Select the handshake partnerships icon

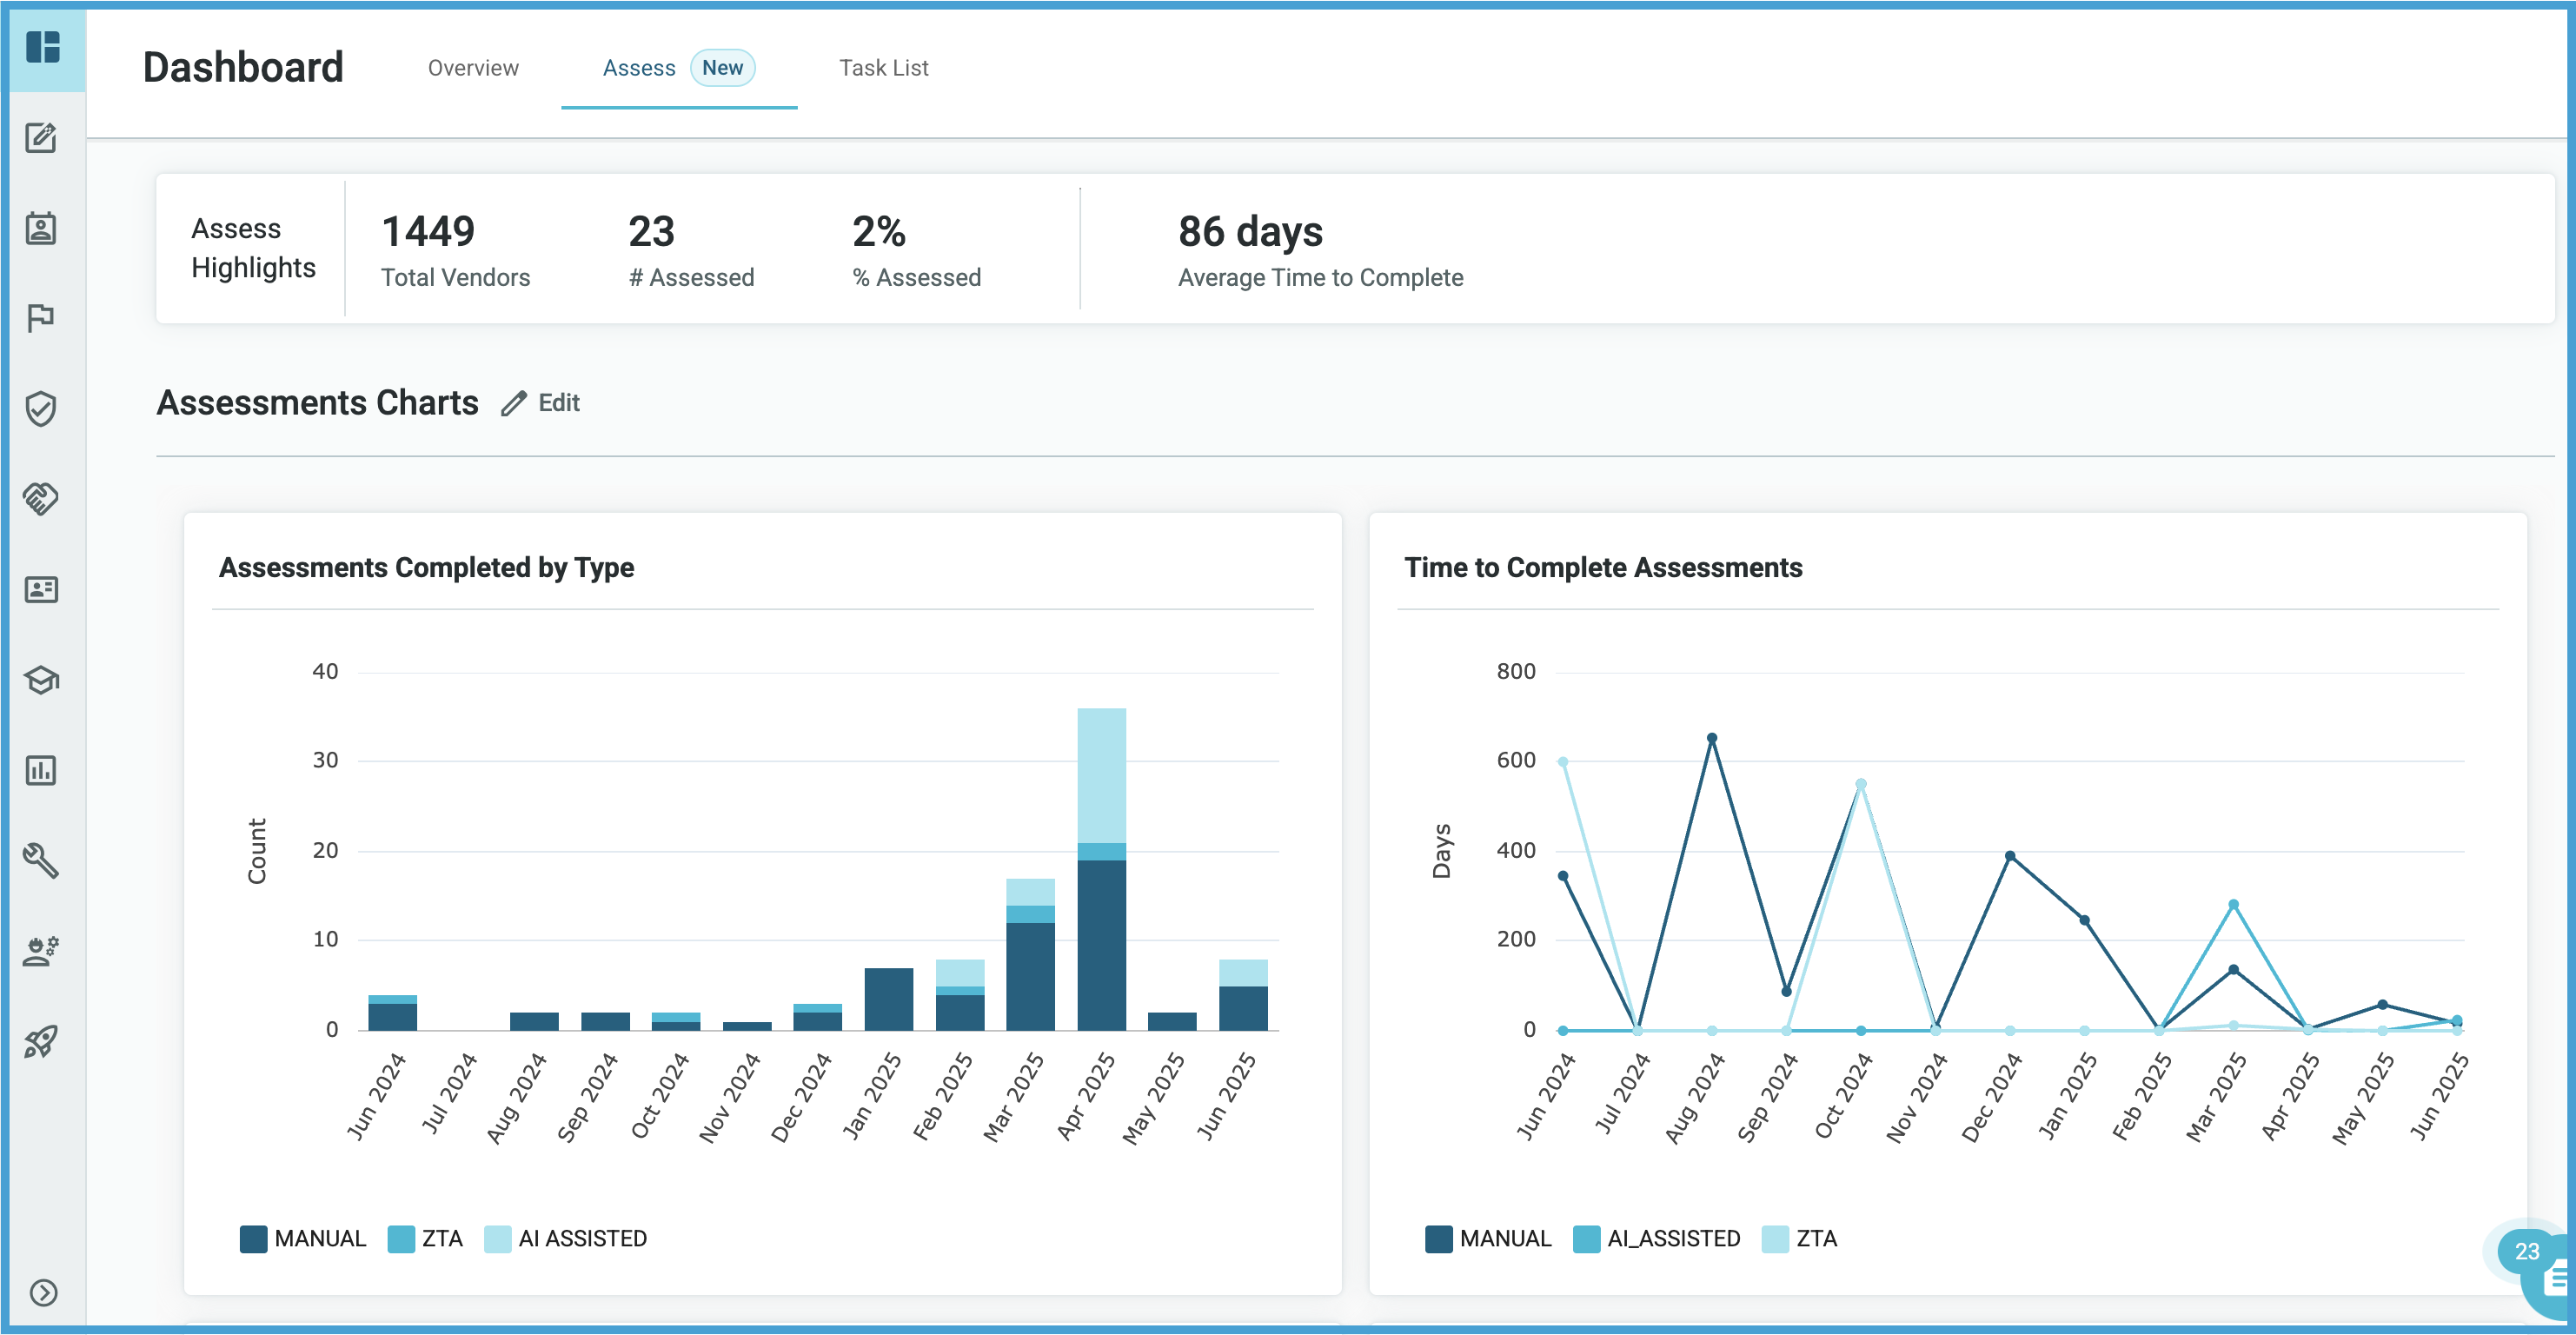[41, 499]
